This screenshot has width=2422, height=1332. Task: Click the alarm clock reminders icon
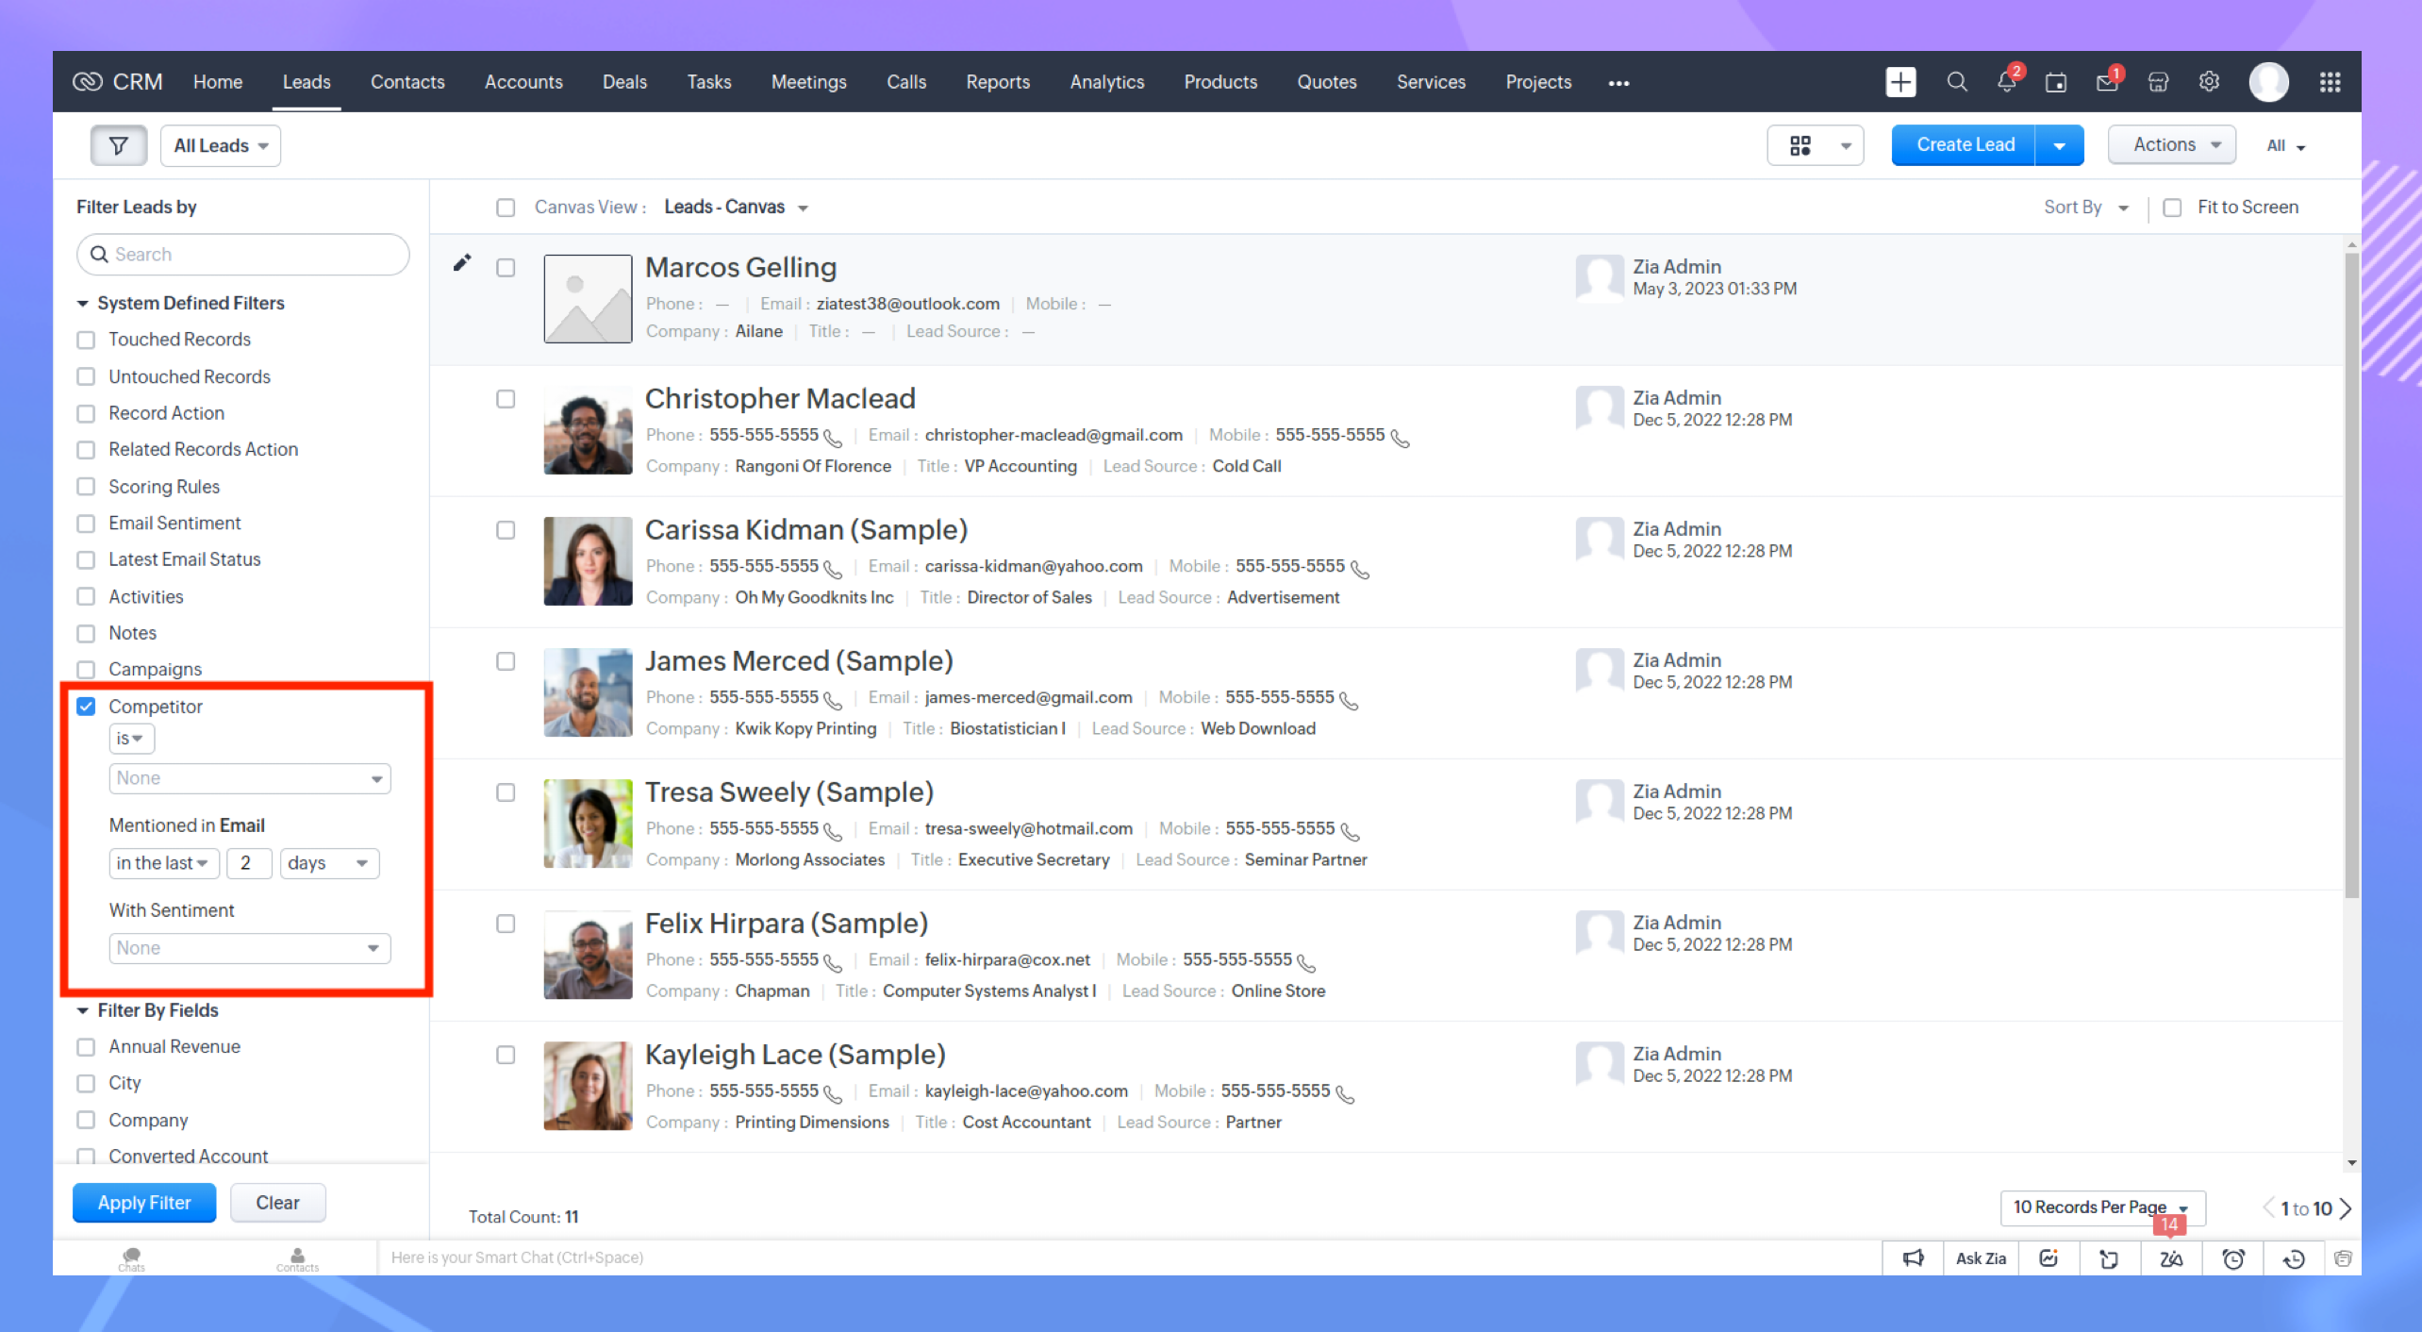[x=2232, y=1258]
